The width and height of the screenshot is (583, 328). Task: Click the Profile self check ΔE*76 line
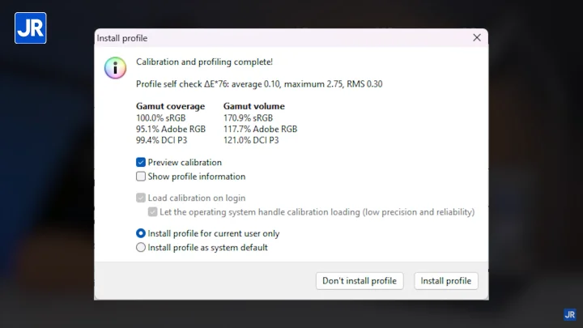click(259, 83)
